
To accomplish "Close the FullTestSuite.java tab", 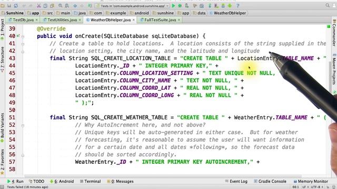I will tap(179, 20).
